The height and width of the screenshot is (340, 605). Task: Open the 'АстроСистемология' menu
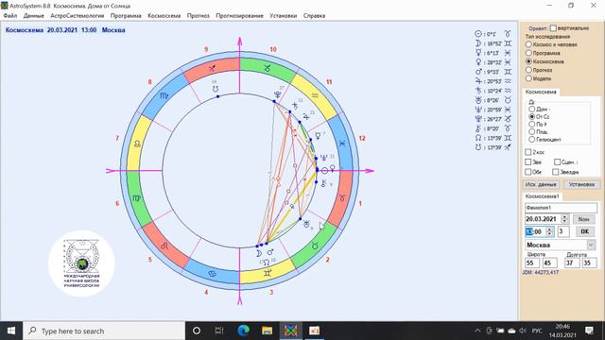tap(78, 16)
